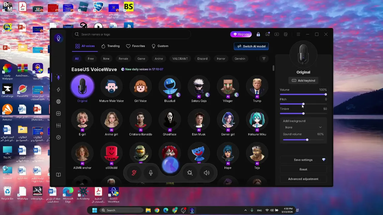Viewport: 383px width, 215px height.
Task: Open the Recycle Bin desktop icon
Action: tap(7, 193)
